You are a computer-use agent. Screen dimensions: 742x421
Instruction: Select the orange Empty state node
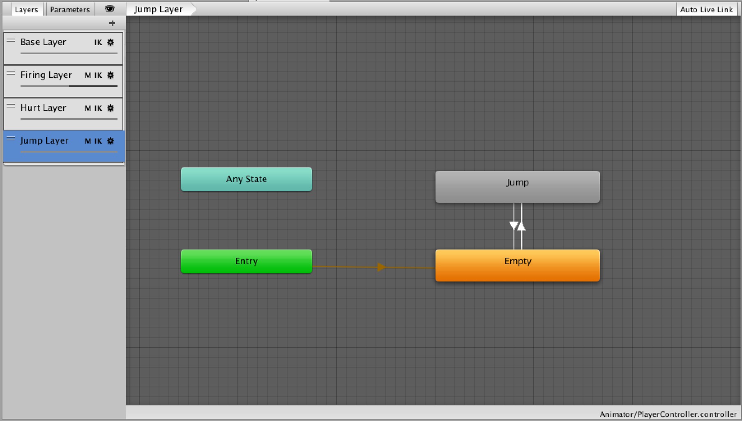click(517, 265)
